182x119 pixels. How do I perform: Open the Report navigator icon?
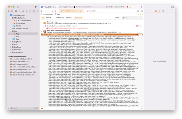pos(38,11)
